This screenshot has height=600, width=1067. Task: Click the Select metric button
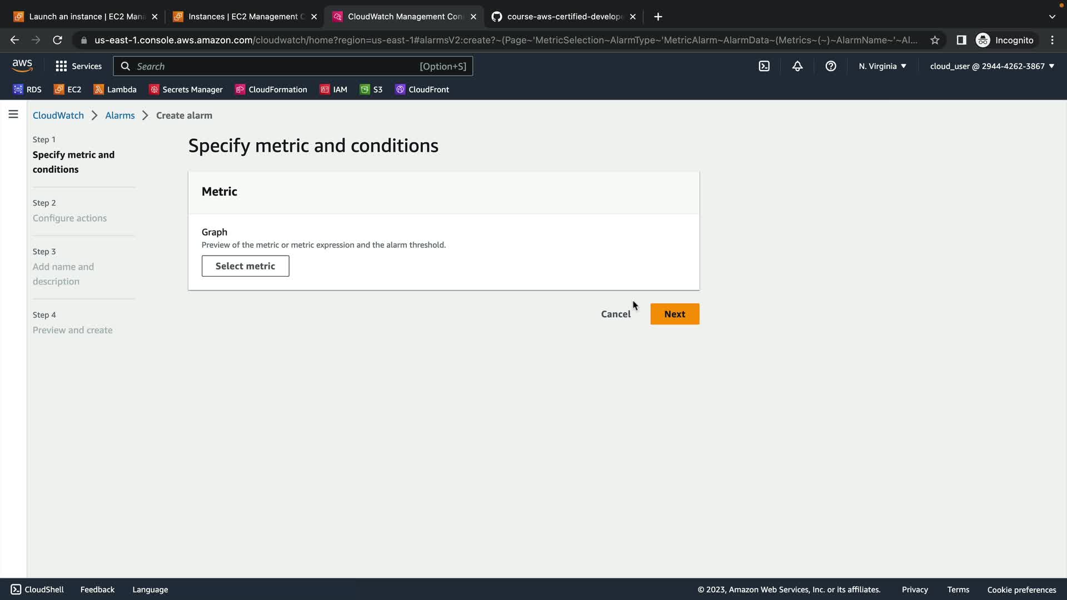(245, 266)
